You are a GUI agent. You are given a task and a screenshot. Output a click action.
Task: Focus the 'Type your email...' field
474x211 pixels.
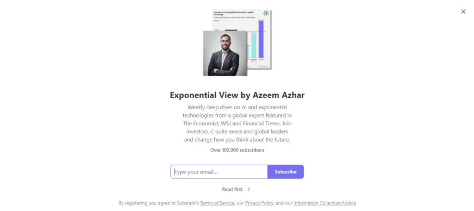click(219, 172)
